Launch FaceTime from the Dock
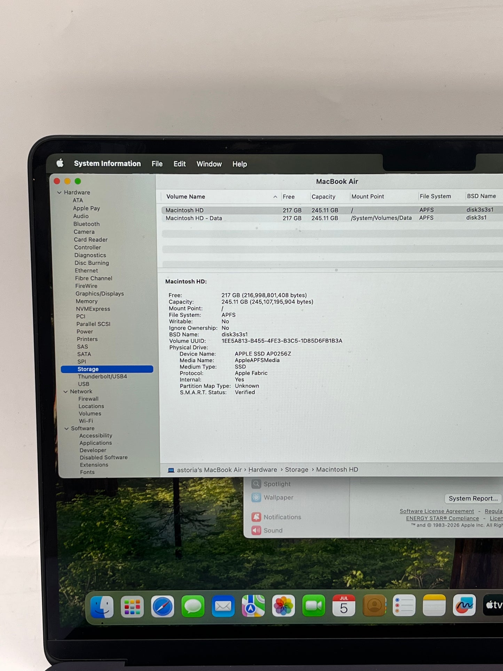The width and height of the screenshot is (503, 671). 314,606
